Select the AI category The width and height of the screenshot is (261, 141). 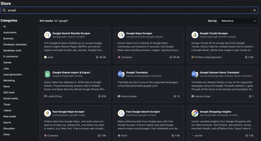pos(5,26)
